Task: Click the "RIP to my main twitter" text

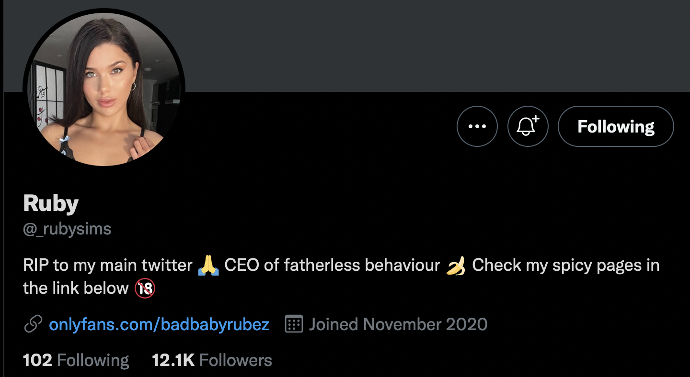Action: pos(107,265)
